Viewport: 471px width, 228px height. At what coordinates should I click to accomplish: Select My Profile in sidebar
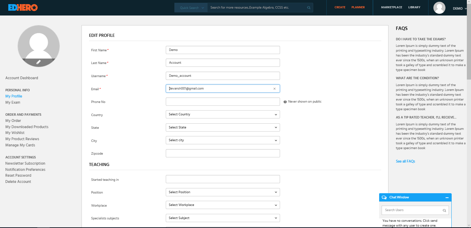pos(14,96)
